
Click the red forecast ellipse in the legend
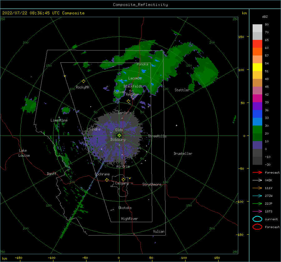tap(257, 227)
